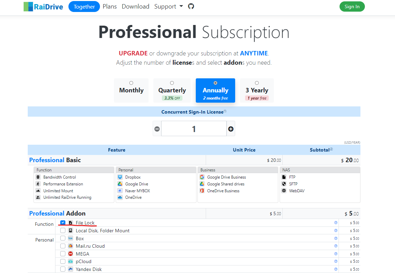Screen dimensions: 395x273
Task: Enable the Local Disk, Folder Mount addon
Action: point(63,230)
